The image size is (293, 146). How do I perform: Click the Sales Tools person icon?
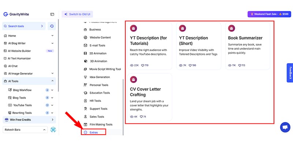coord(85,117)
